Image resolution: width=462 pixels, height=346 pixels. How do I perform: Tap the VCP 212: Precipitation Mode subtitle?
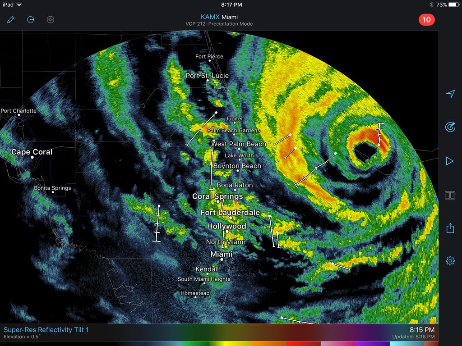tap(219, 24)
